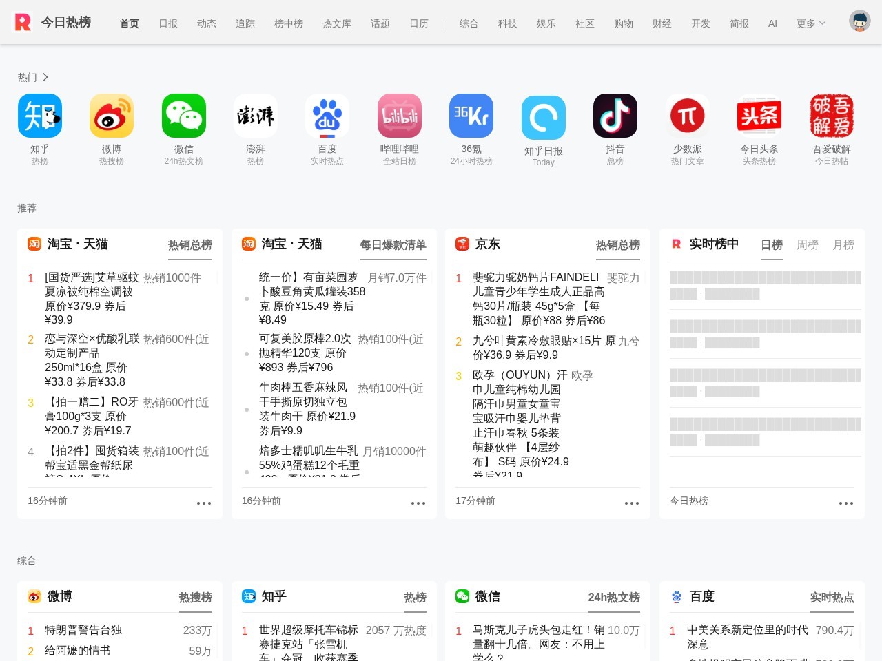Open the 知乎日报 Today icon
882x661 pixels.
(544, 118)
